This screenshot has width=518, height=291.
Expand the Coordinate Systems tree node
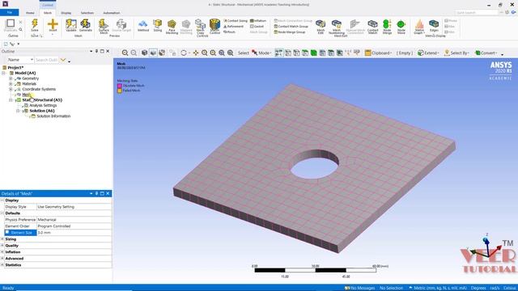click(11, 89)
